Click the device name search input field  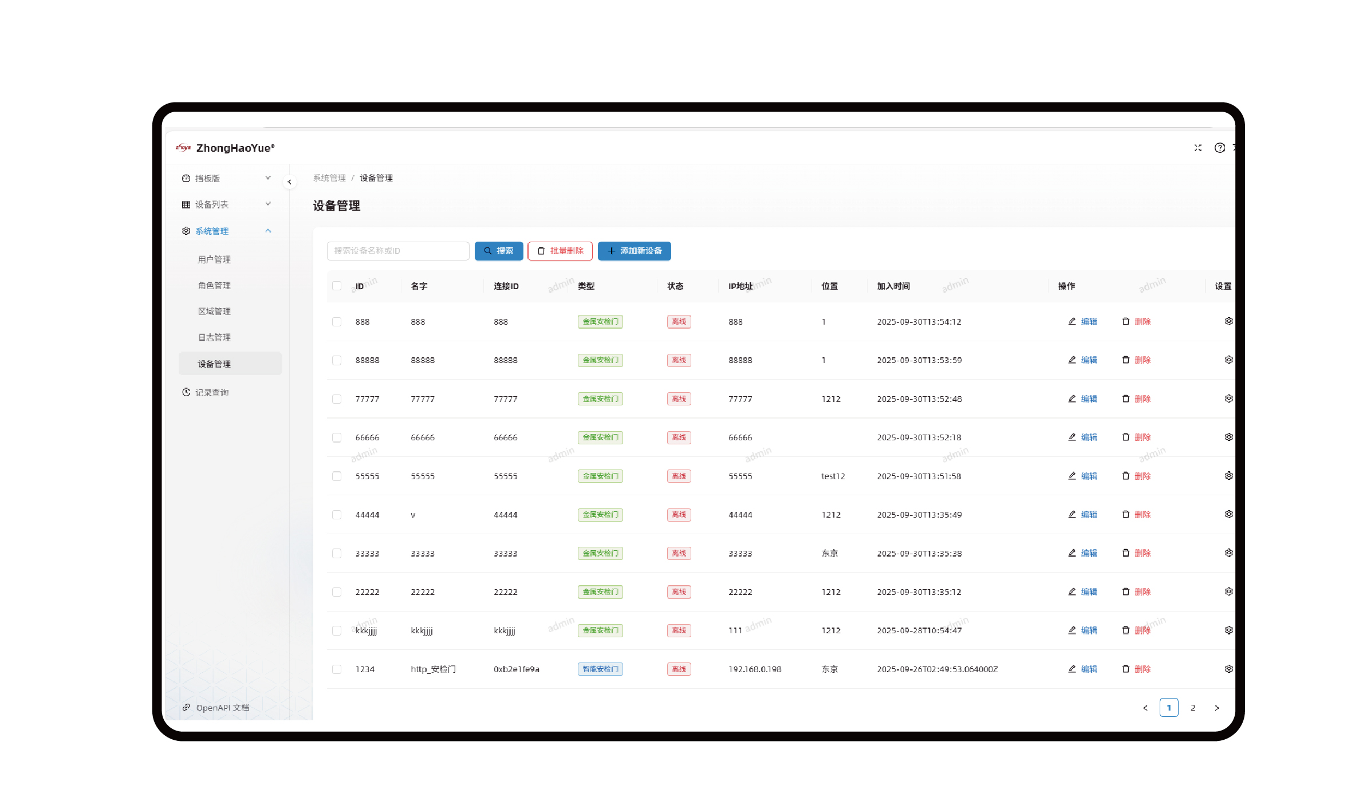[397, 251]
